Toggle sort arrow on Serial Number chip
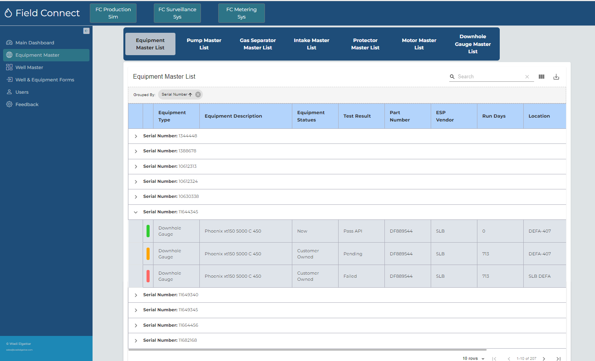The image size is (595, 361). pyautogui.click(x=190, y=94)
